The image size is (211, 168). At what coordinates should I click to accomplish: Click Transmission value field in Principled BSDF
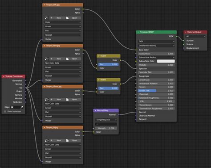(x=156, y=105)
